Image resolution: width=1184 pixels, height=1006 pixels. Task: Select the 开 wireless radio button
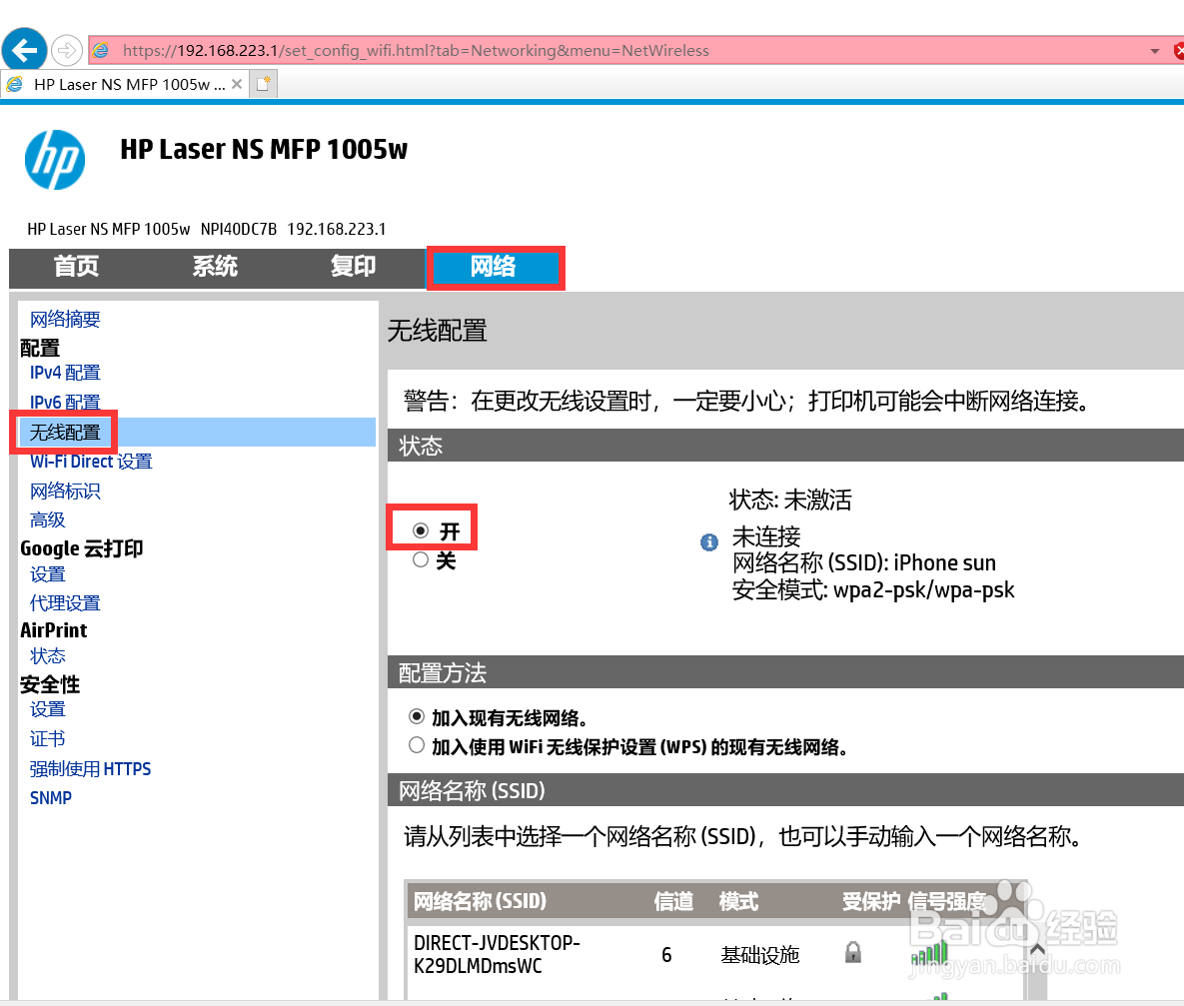click(421, 530)
